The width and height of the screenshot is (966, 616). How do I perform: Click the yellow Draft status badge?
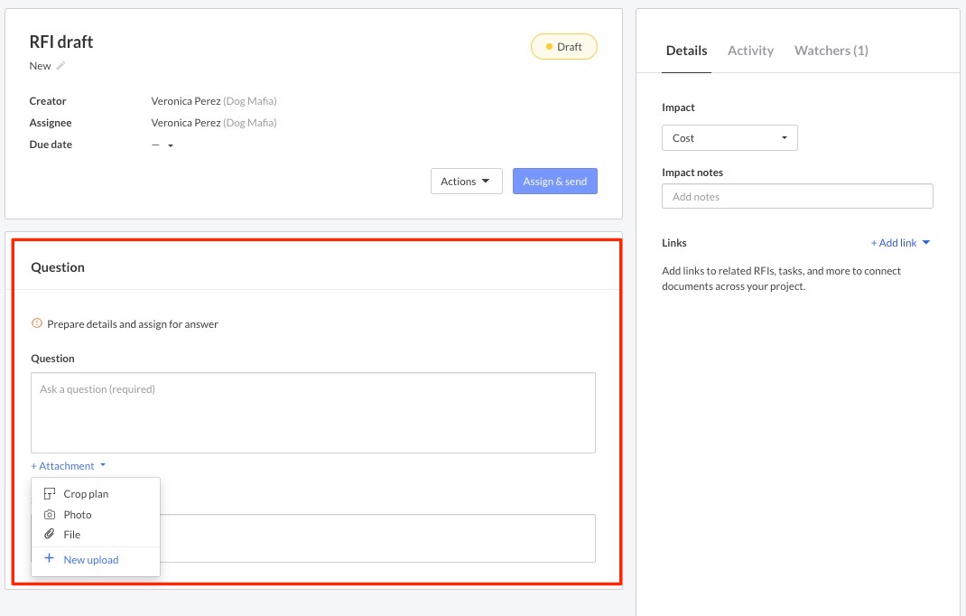[x=563, y=47]
